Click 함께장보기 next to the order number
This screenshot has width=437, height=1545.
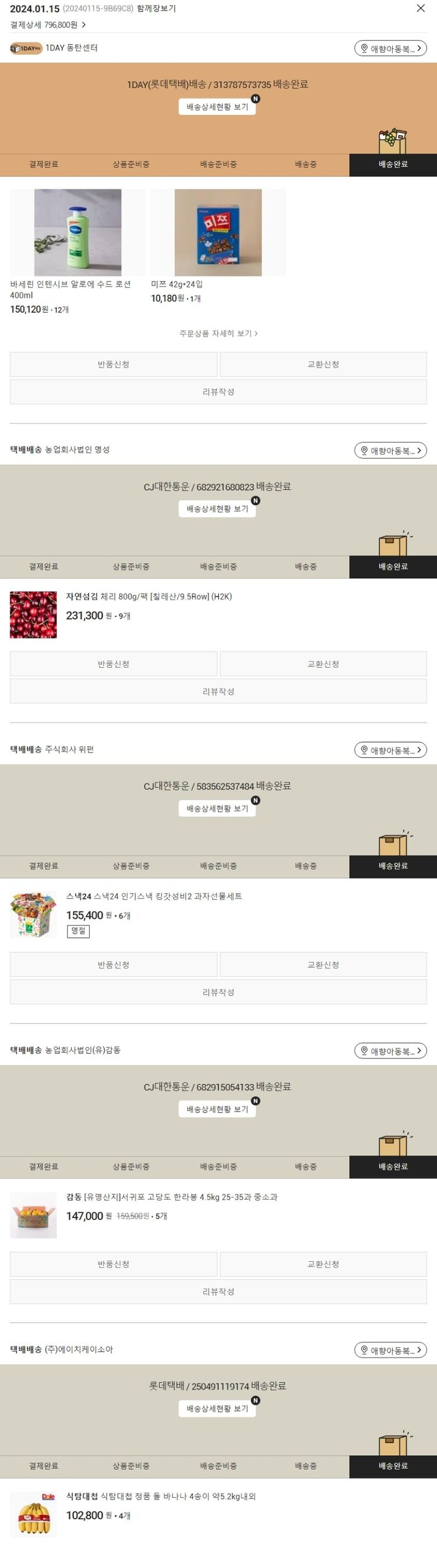[x=156, y=9]
